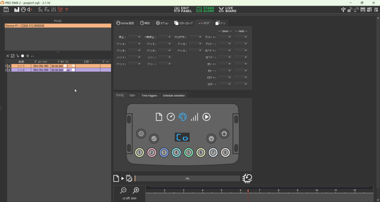Click the save project icon

tap(6, 9)
